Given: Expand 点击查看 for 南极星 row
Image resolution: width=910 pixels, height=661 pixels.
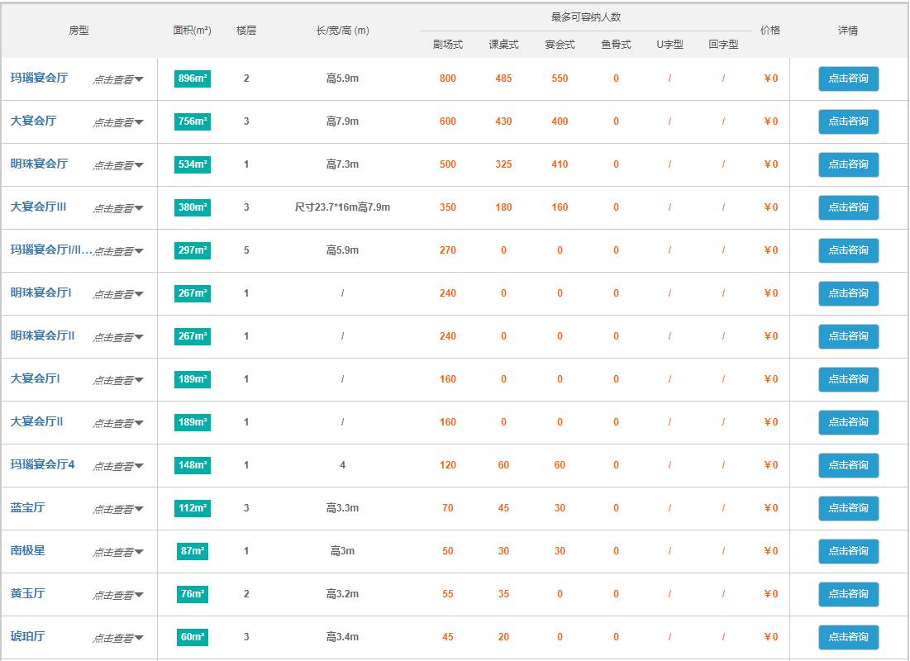Looking at the screenshot, I should (x=118, y=551).
